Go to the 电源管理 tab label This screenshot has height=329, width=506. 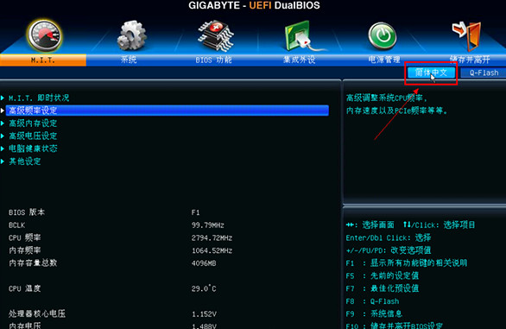pyautogui.click(x=384, y=60)
